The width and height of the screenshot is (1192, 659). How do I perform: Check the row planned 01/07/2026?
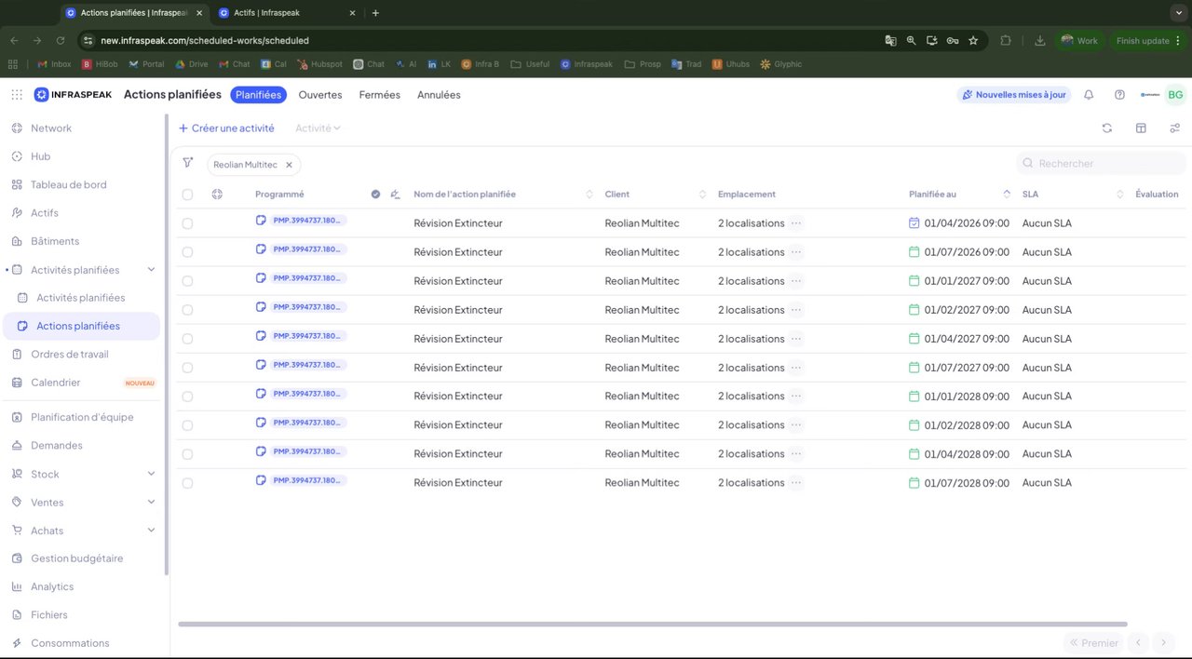187,252
